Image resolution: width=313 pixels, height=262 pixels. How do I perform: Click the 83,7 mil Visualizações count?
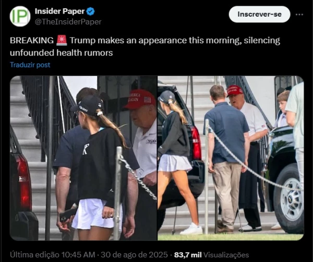211,255
